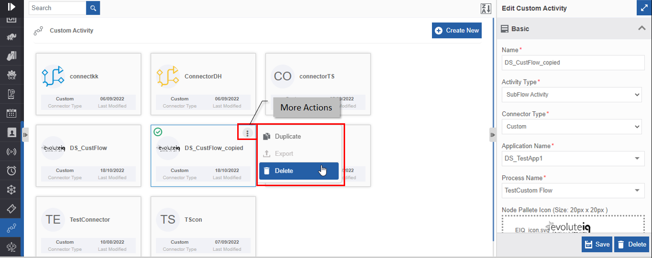Image resolution: width=652 pixels, height=258 pixels.
Task: Select the Custom Activity icon in the sidebar
Action: [x=11, y=228]
